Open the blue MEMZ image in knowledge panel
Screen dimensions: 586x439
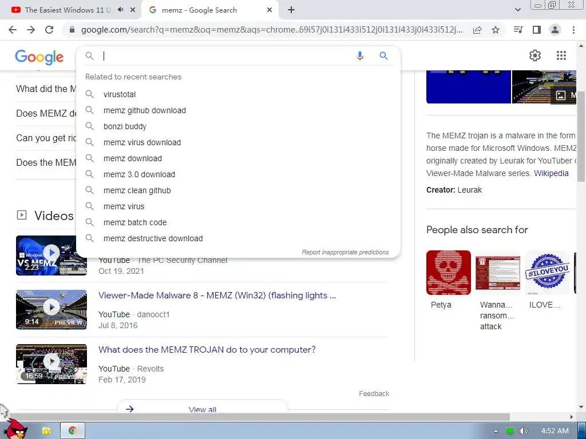pos(468,87)
